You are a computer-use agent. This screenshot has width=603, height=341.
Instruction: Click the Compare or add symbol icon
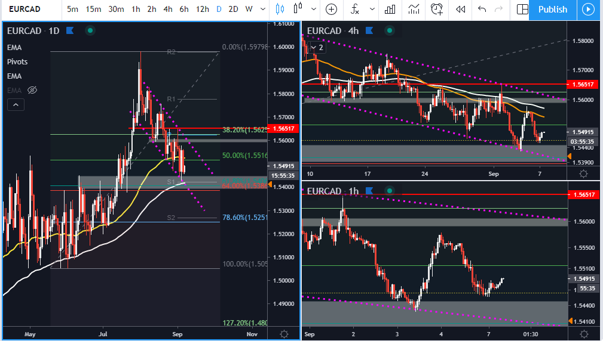tap(331, 9)
